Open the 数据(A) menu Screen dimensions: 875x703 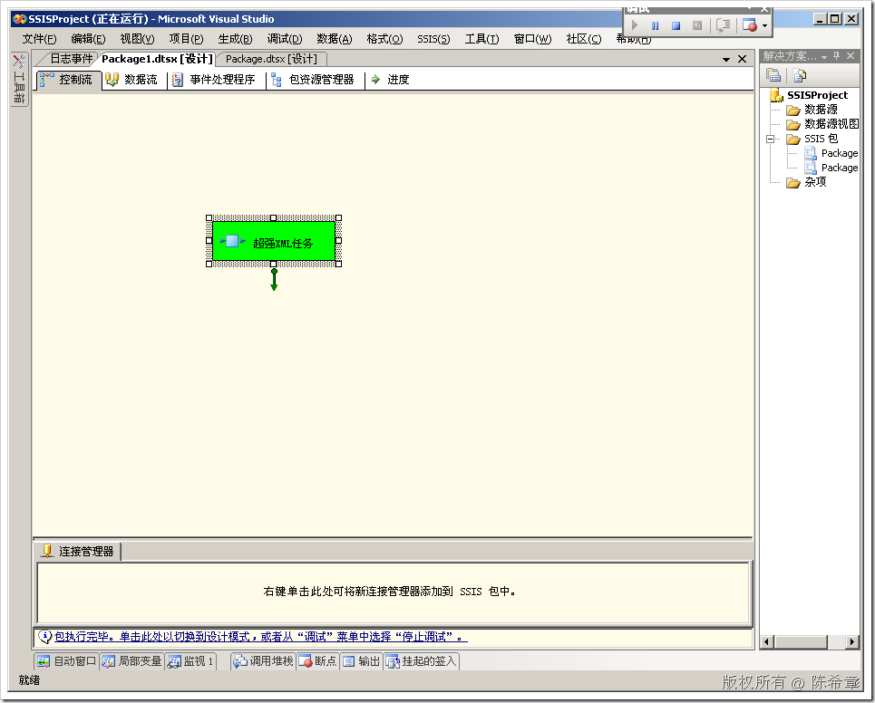click(x=335, y=39)
